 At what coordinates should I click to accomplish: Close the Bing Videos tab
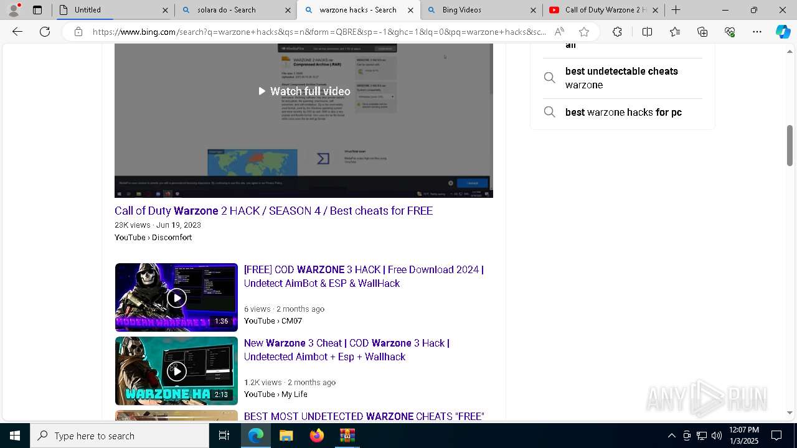533,10
